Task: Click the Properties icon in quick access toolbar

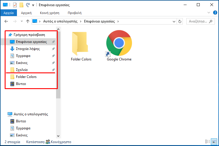Action: (x=15, y=5)
